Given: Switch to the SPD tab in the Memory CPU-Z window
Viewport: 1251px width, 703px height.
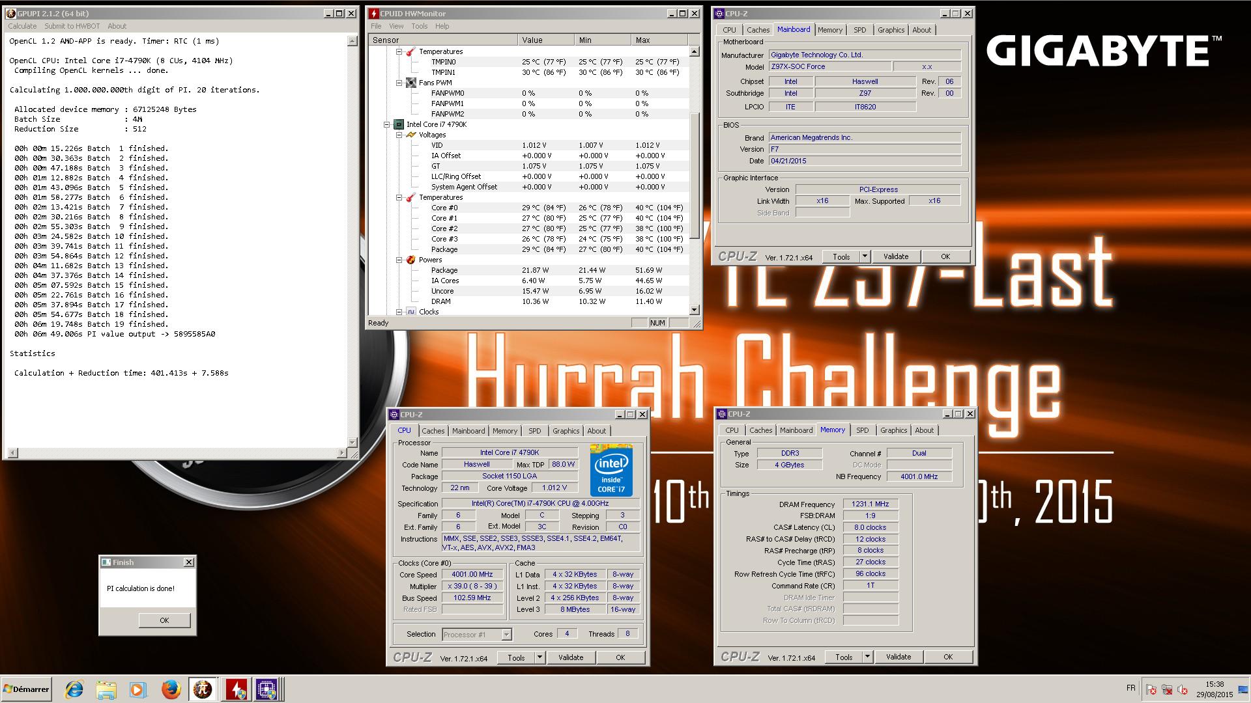Looking at the screenshot, I should (x=863, y=430).
